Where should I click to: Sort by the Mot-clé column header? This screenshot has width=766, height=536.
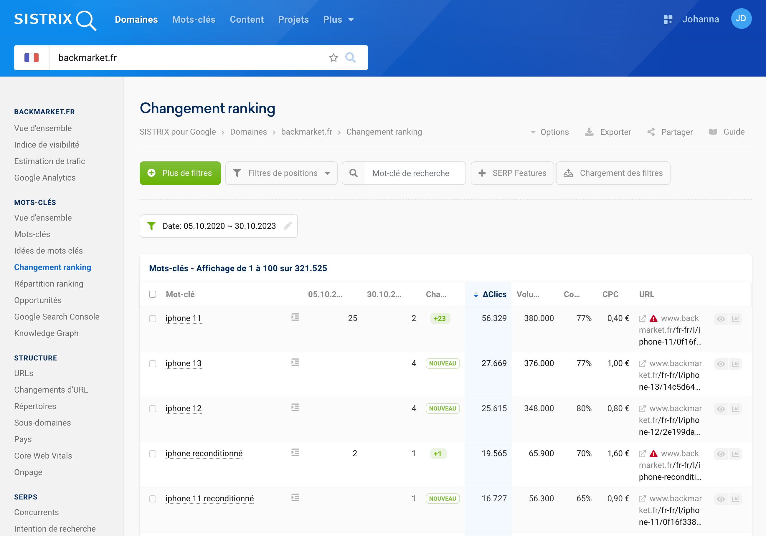(180, 295)
